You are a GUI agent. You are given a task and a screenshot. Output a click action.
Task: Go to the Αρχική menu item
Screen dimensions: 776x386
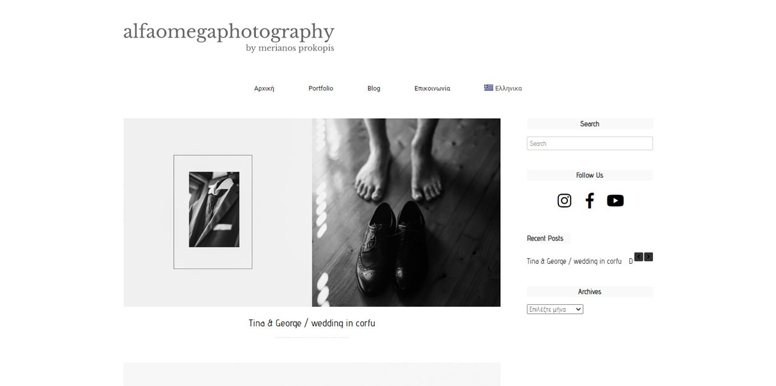click(264, 88)
